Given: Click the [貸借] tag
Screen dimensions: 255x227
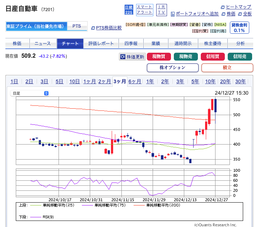Looking at the screenshot, I should [195, 24].
